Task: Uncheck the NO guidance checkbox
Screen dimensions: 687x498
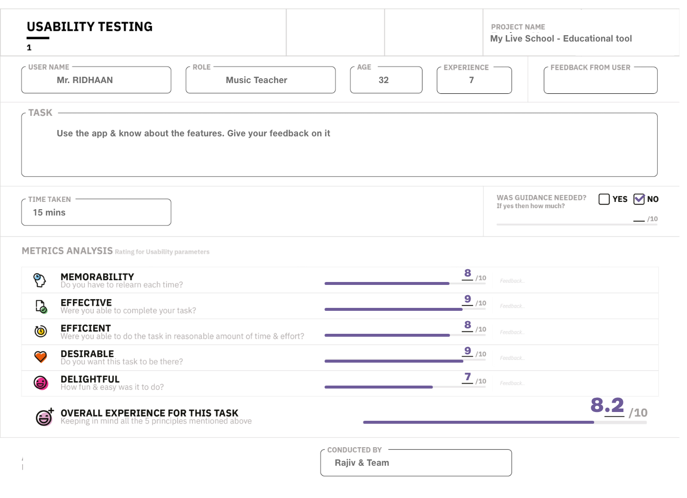Action: (639, 199)
